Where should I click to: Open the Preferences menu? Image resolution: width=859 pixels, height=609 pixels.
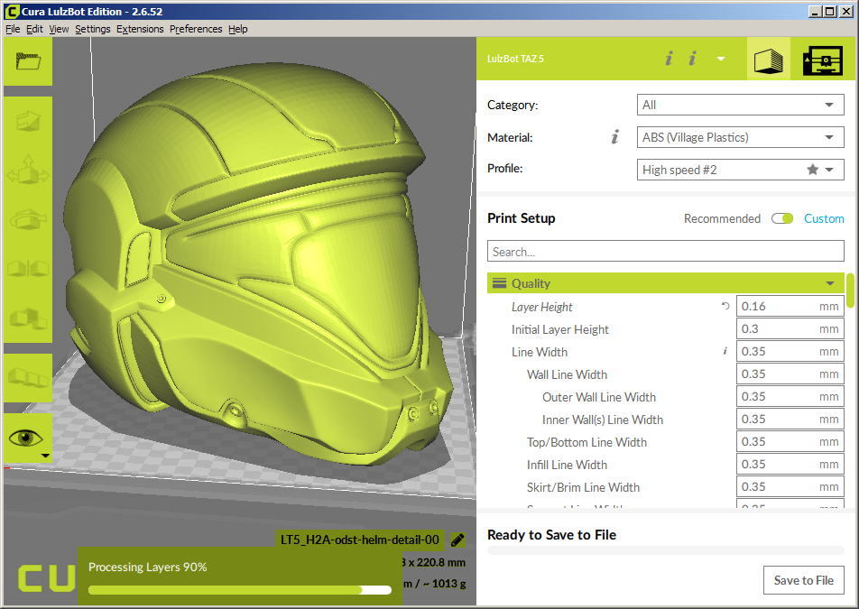coord(196,29)
